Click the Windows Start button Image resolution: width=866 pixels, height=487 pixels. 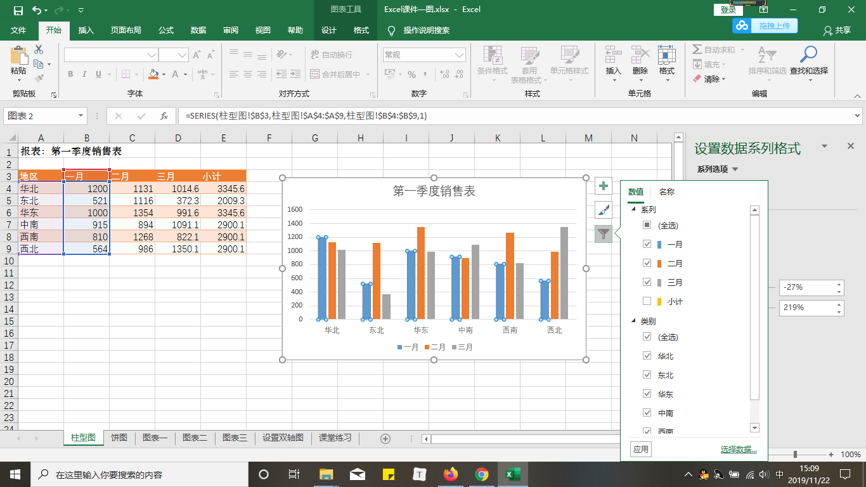[14, 474]
